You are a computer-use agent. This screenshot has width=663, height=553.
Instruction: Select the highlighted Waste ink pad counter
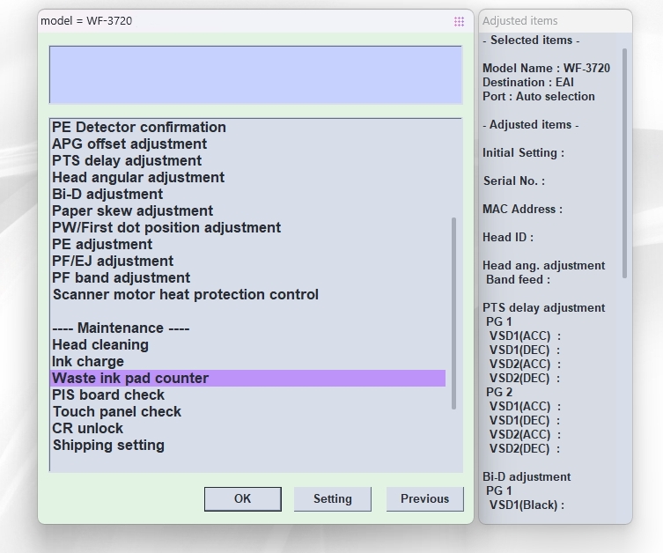click(x=247, y=379)
